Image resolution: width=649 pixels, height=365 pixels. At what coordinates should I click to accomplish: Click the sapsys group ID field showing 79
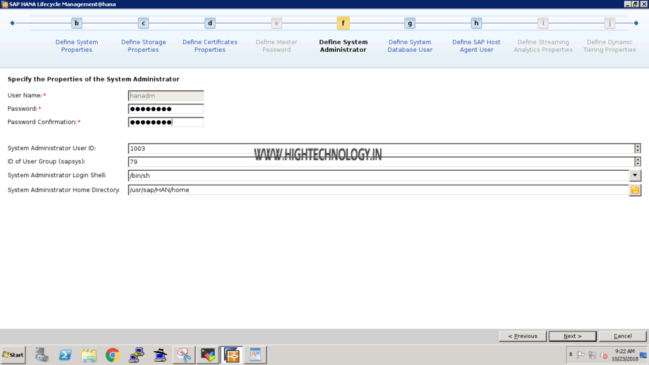coord(381,161)
